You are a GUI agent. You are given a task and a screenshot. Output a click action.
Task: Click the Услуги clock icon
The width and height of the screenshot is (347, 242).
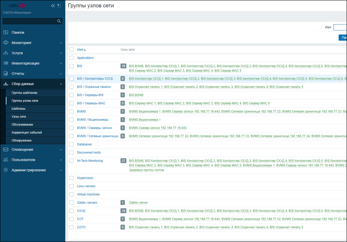(6, 53)
